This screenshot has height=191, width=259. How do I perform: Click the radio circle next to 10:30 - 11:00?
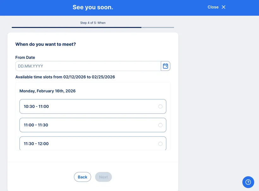160,106
